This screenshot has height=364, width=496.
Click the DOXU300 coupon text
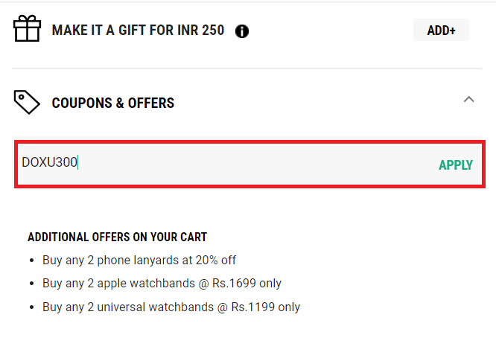49,162
